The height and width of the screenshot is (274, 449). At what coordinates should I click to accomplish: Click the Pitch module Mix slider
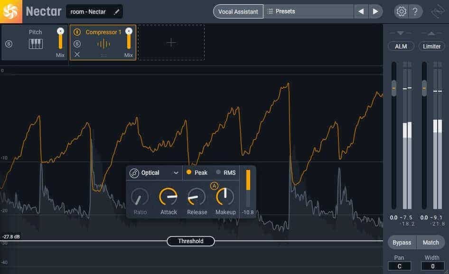click(60, 38)
